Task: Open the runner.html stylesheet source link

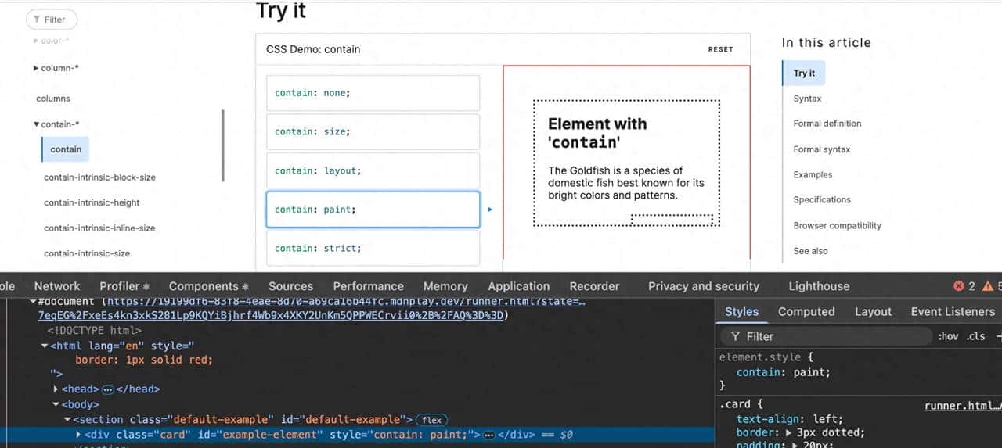Action: tap(962, 406)
